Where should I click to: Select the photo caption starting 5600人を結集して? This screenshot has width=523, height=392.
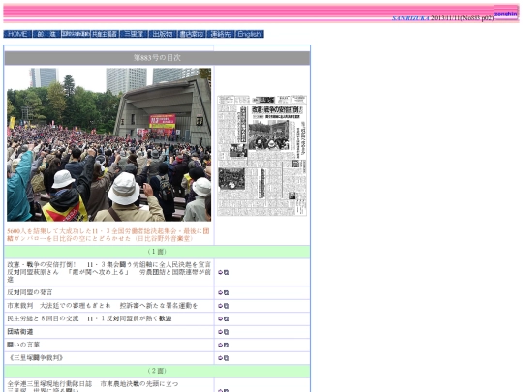(108, 234)
